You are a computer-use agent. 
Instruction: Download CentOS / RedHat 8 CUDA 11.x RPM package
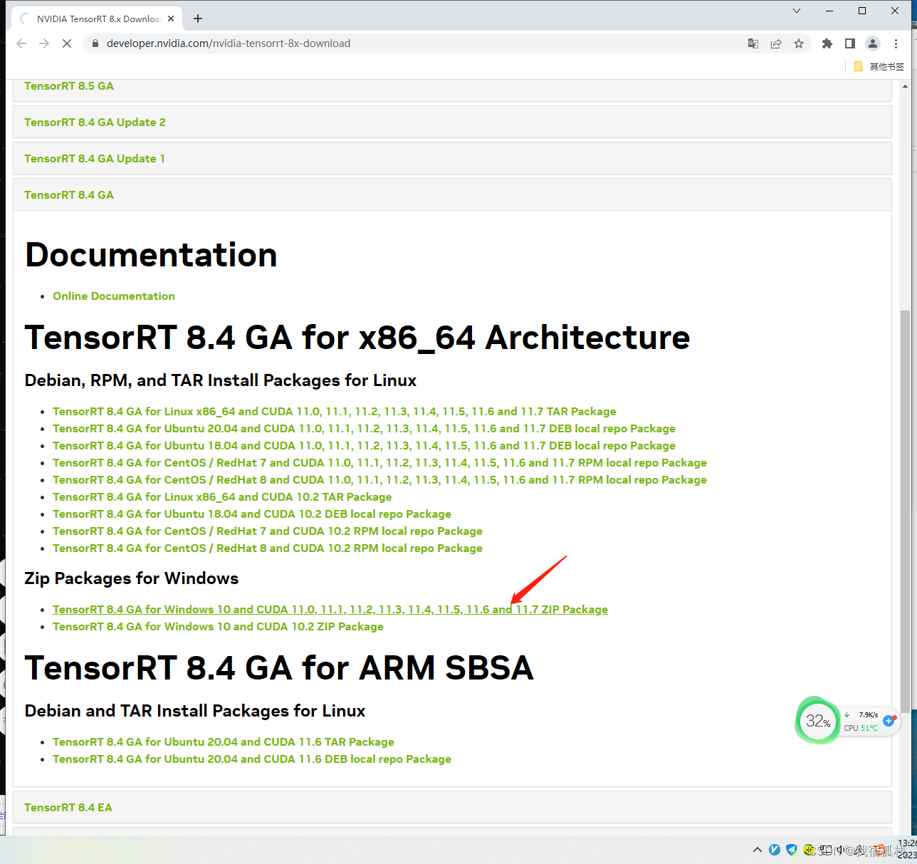coord(379,480)
